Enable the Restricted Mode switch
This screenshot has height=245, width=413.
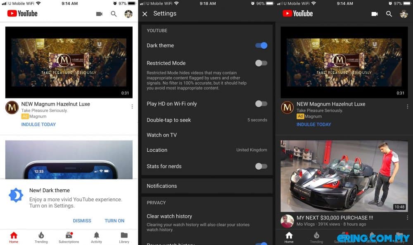click(x=261, y=63)
